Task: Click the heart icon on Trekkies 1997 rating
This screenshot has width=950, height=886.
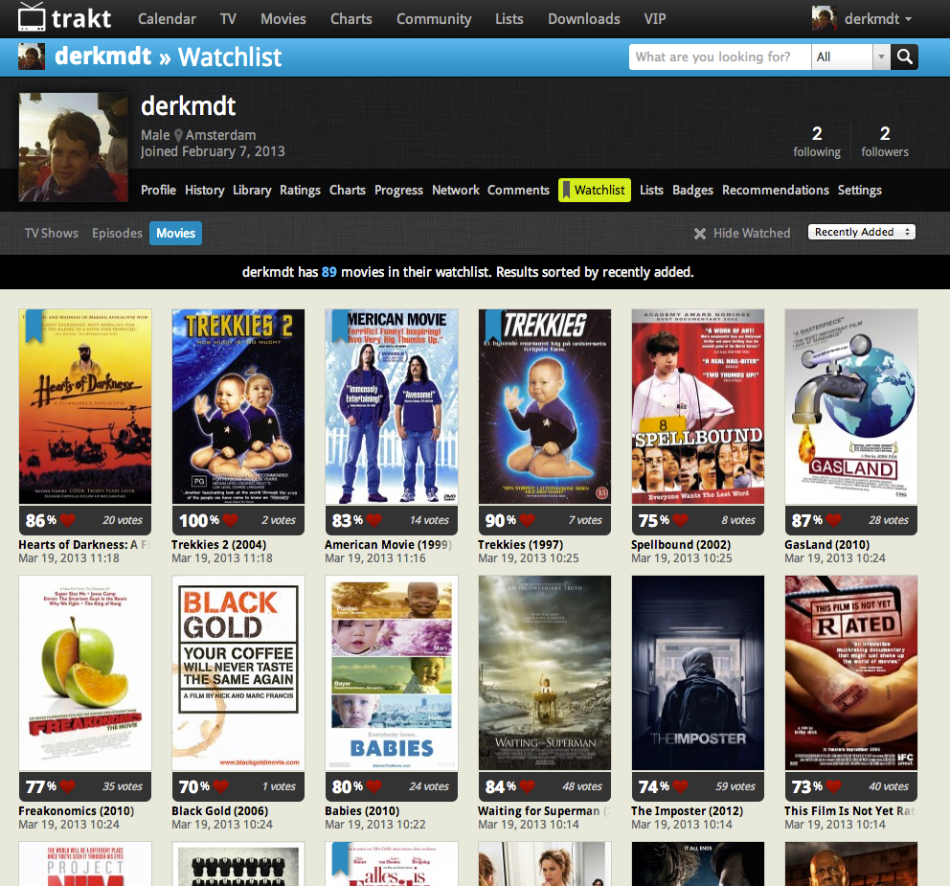Action: pos(527,520)
